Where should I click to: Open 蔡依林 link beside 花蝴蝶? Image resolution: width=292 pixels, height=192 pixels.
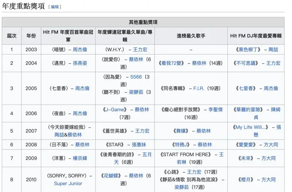pos(136,176)
